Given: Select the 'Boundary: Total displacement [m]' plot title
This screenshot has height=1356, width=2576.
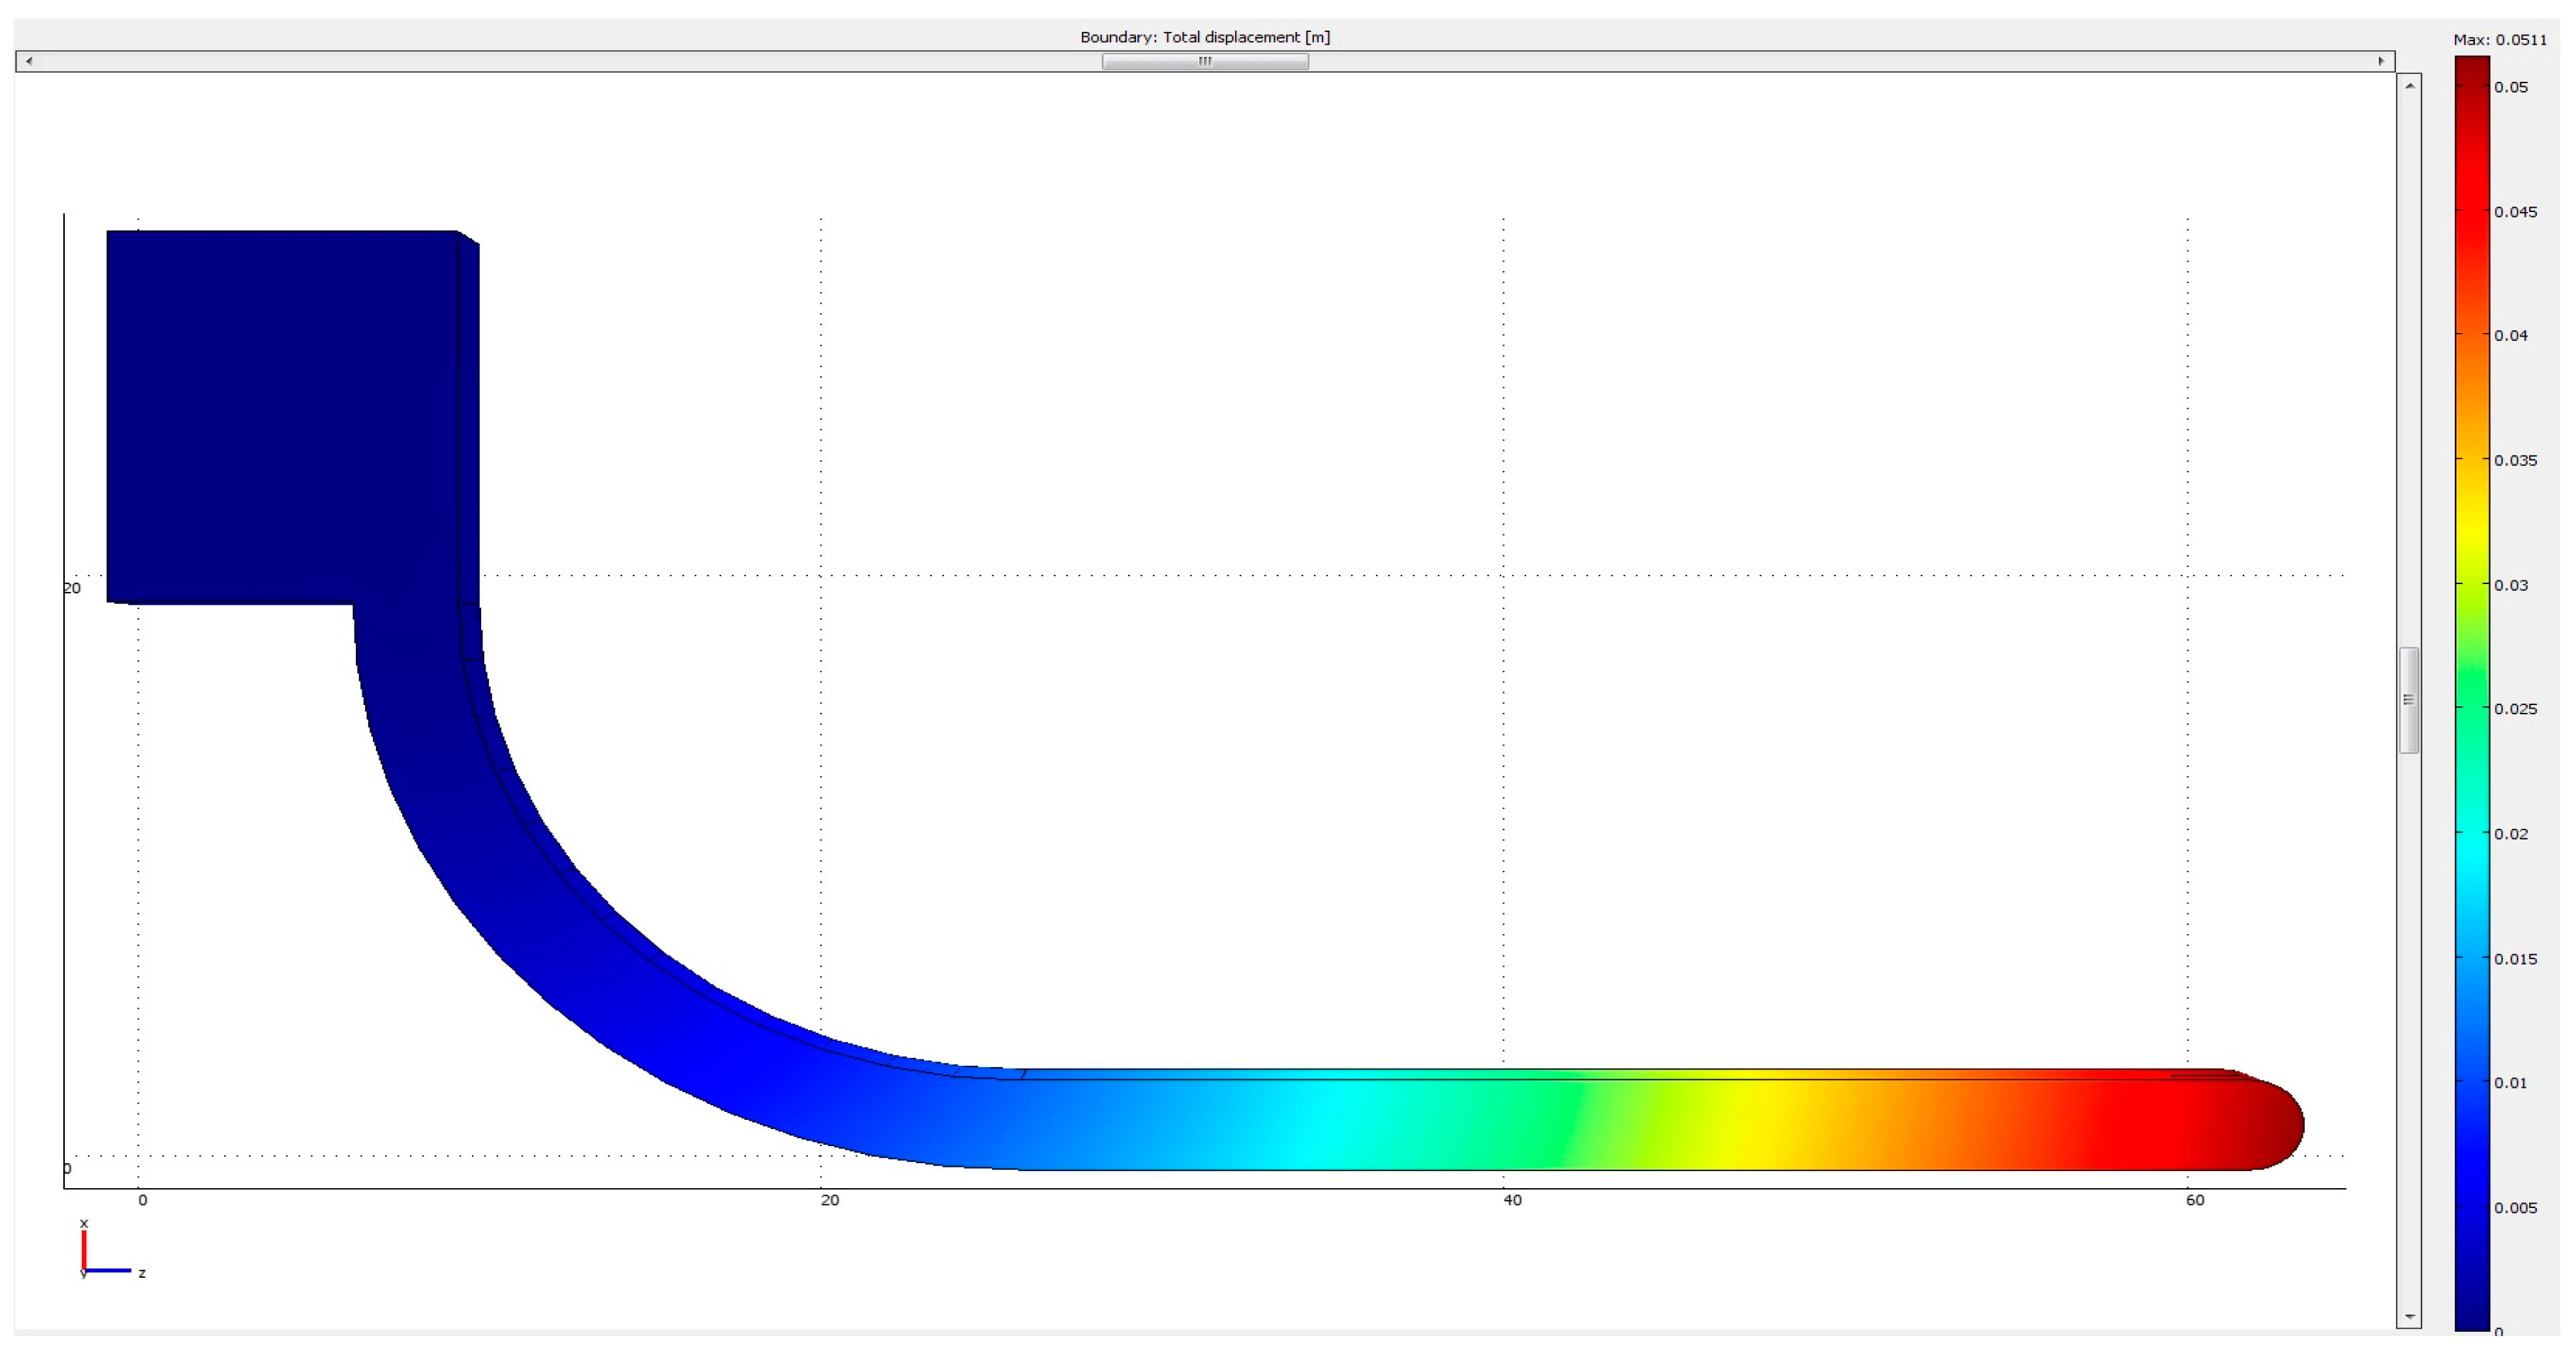Looking at the screenshot, I should coord(1205,37).
